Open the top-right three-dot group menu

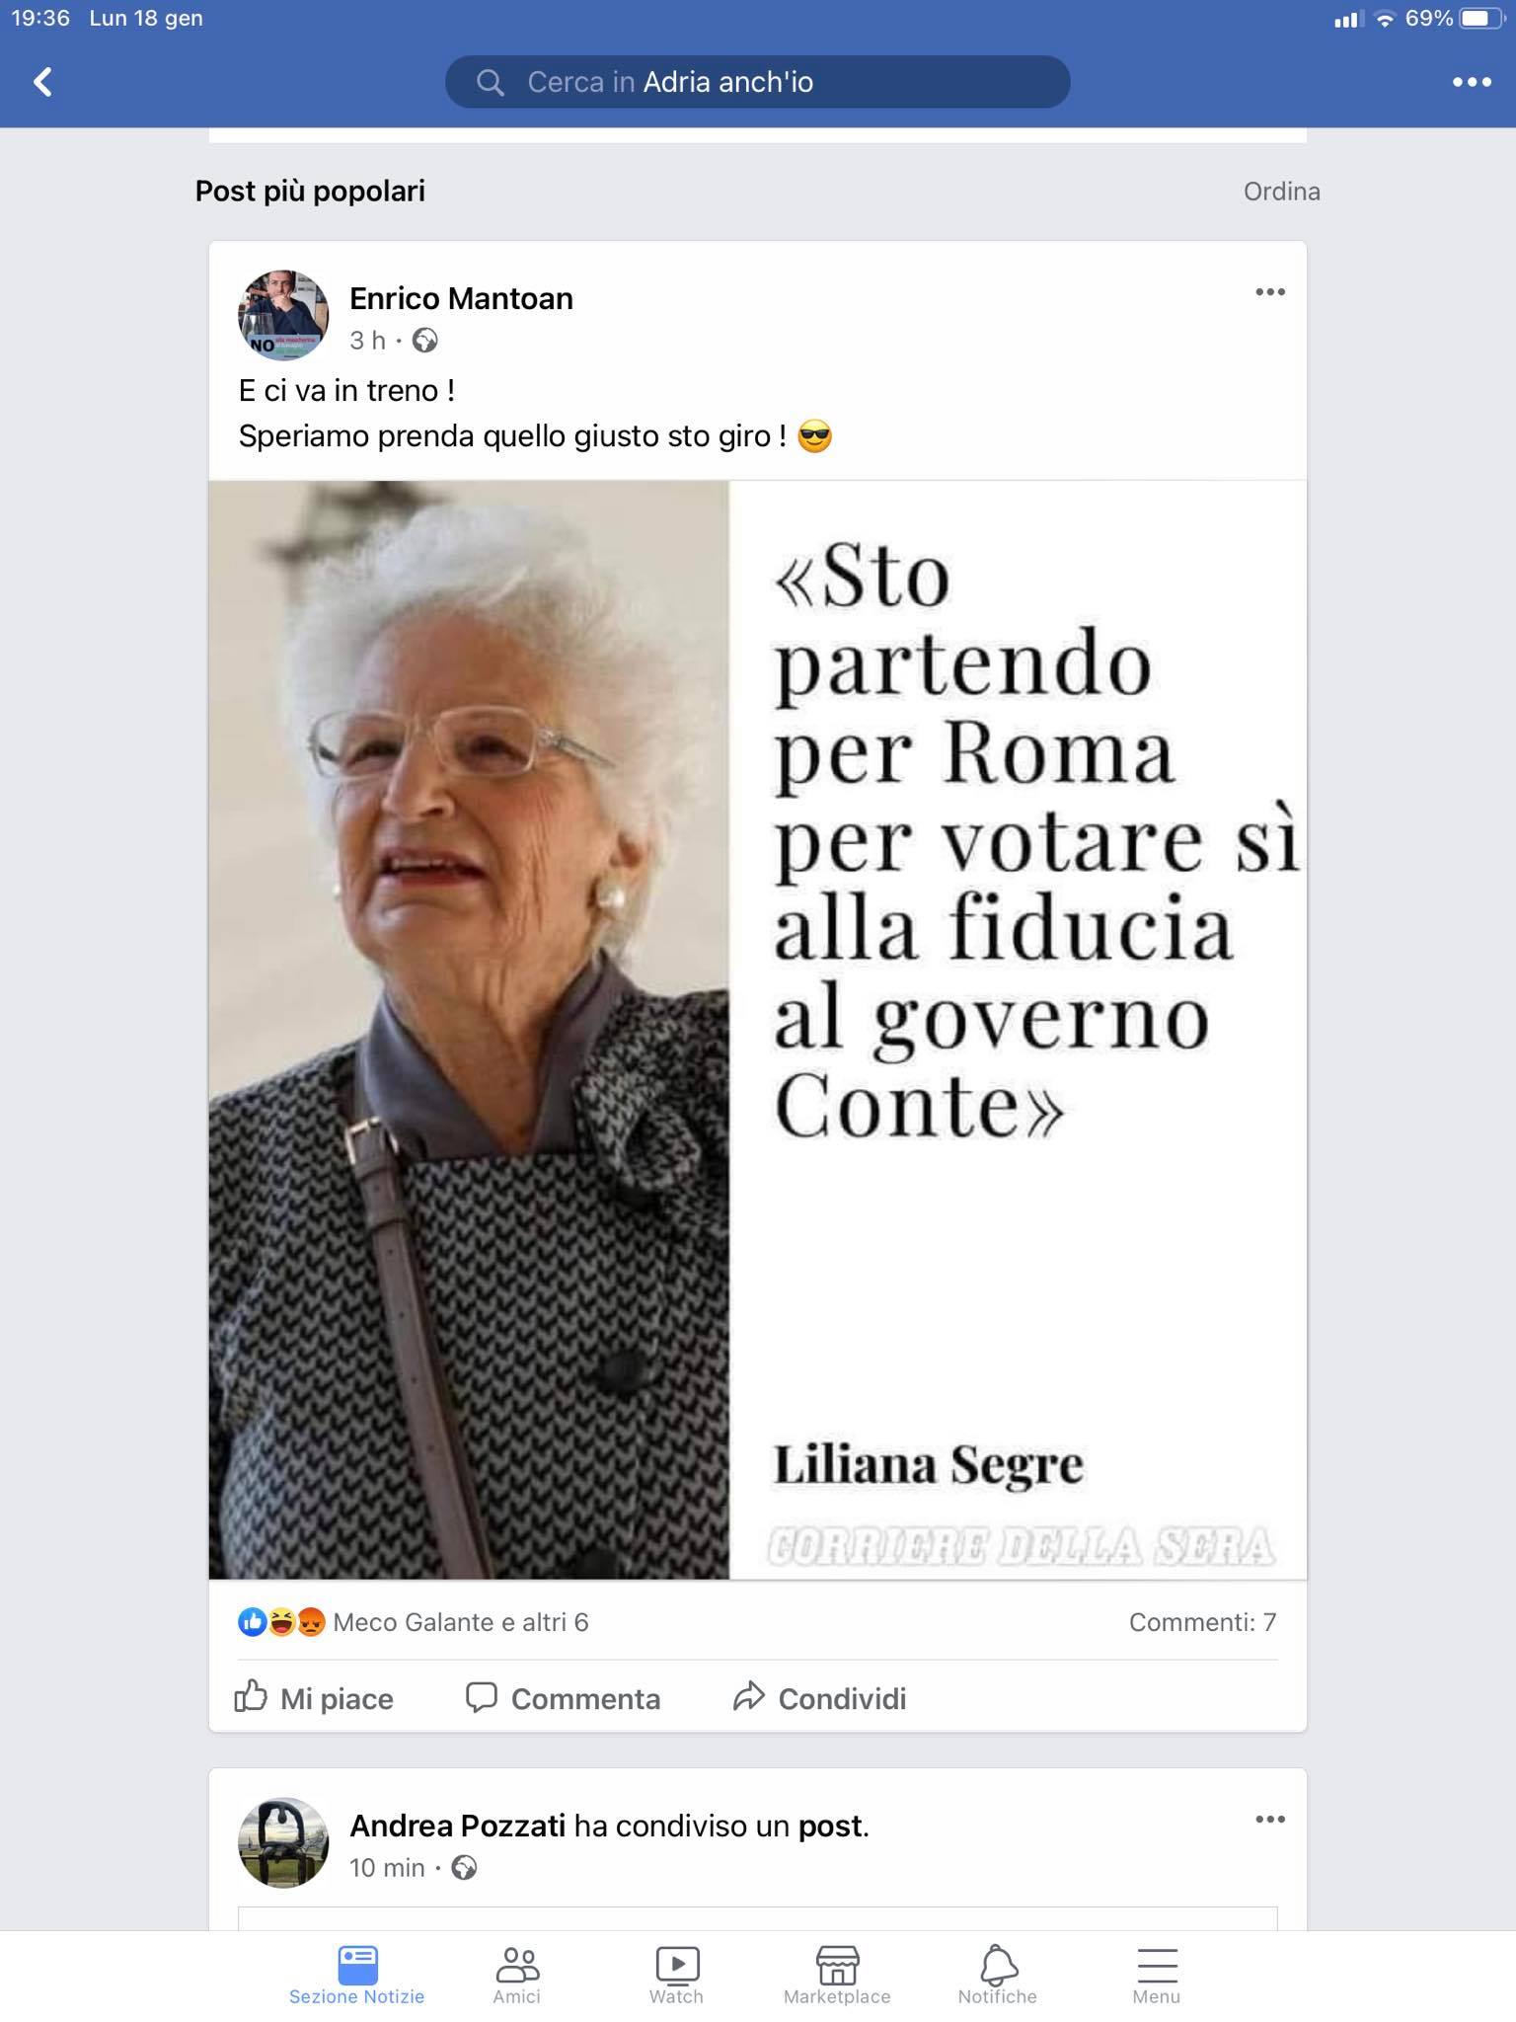click(1472, 82)
